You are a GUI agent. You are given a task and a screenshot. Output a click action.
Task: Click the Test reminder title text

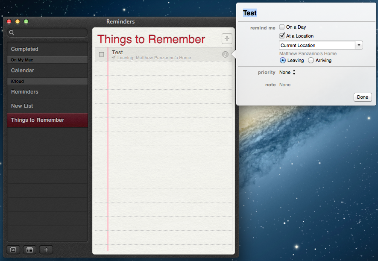click(117, 52)
